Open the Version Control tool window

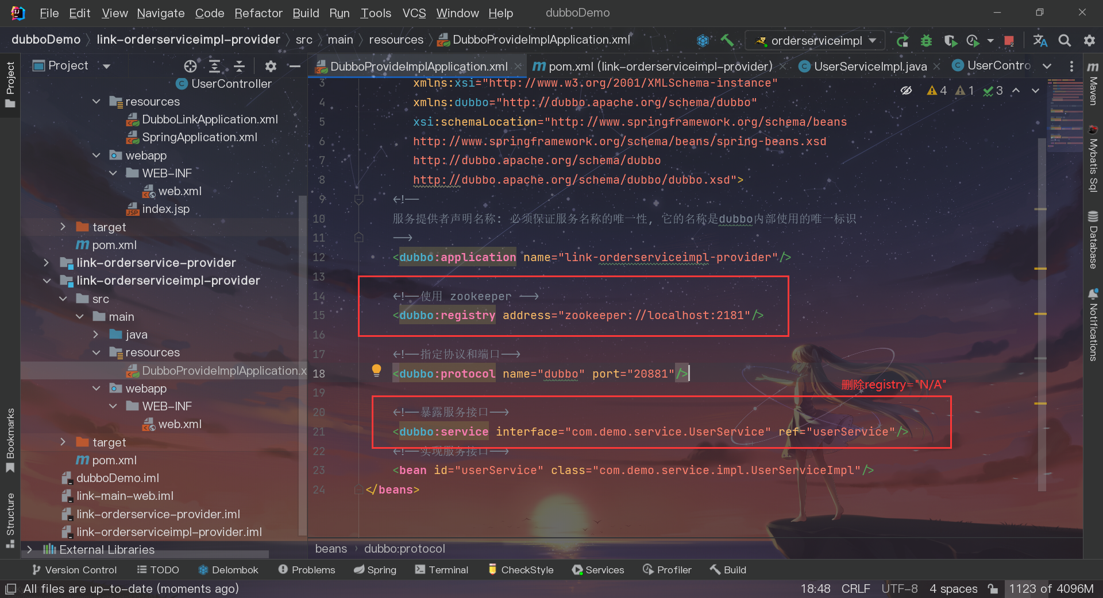74,570
